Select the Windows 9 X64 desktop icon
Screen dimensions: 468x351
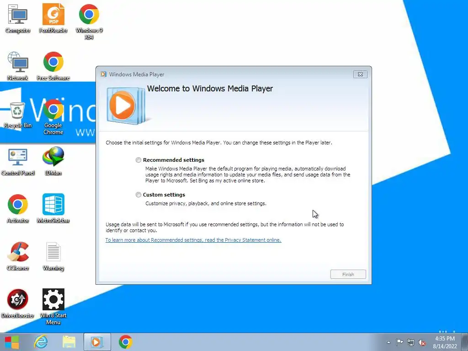tap(89, 21)
